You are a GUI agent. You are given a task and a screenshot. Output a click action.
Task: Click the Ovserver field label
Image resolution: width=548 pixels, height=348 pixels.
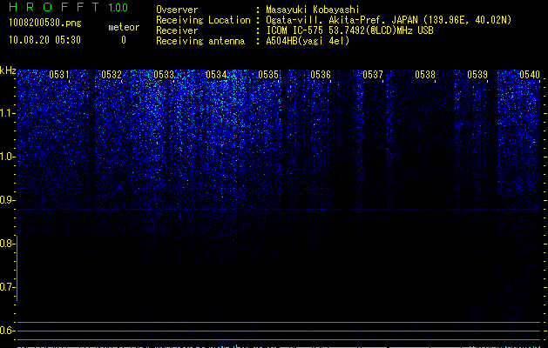177,10
